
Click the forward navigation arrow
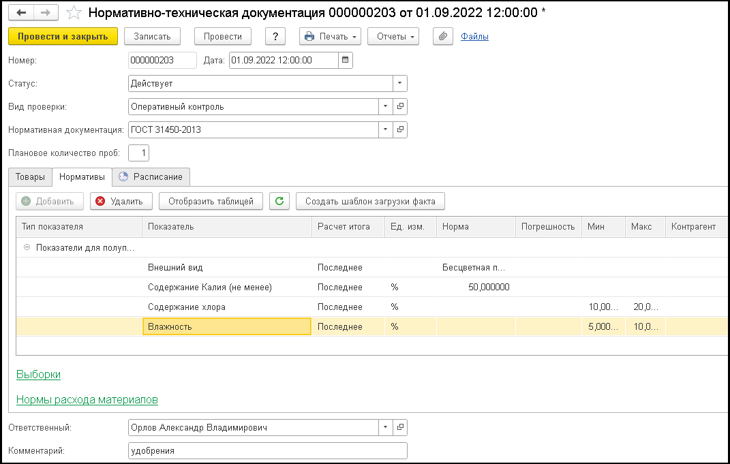click(x=45, y=13)
